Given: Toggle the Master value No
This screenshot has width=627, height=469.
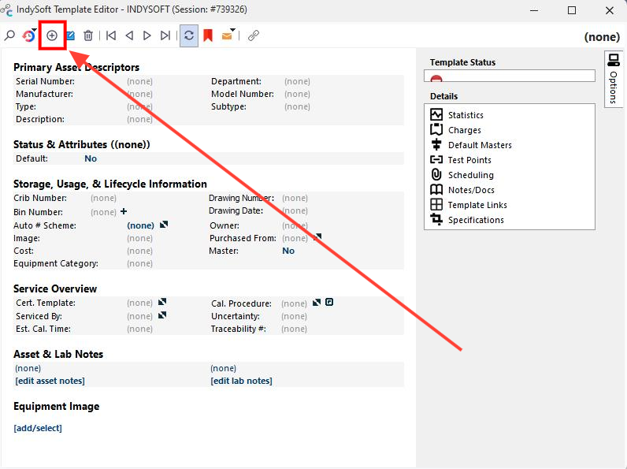Looking at the screenshot, I should [288, 251].
